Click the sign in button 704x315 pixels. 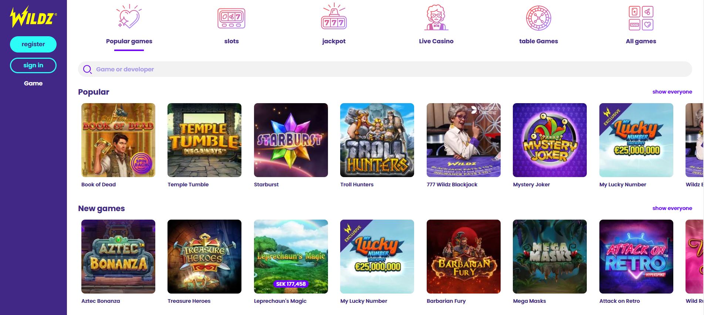pyautogui.click(x=33, y=65)
